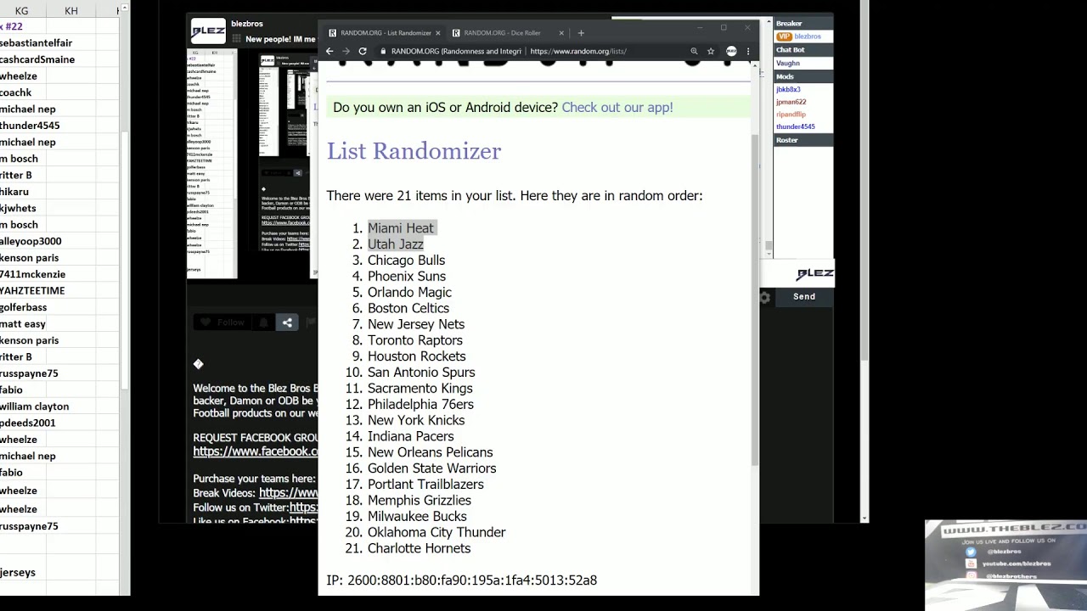Click 'Indiana Pacers' list entry

(x=411, y=436)
